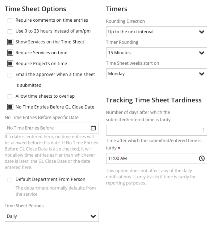
Task: Open the Up to the next interval dropdown
Action: click(x=156, y=32)
